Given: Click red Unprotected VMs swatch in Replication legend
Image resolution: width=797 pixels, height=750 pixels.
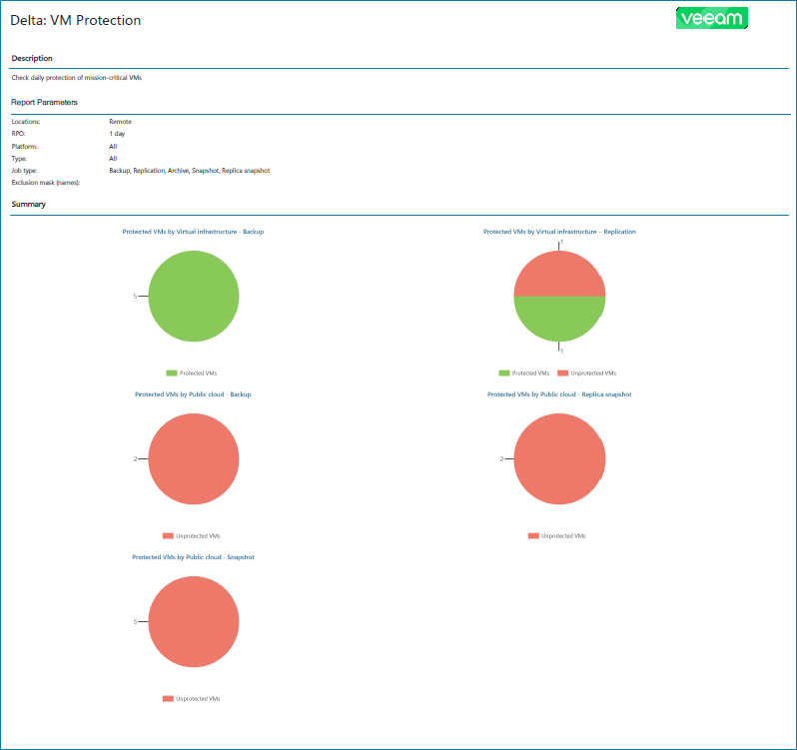Looking at the screenshot, I should (562, 374).
